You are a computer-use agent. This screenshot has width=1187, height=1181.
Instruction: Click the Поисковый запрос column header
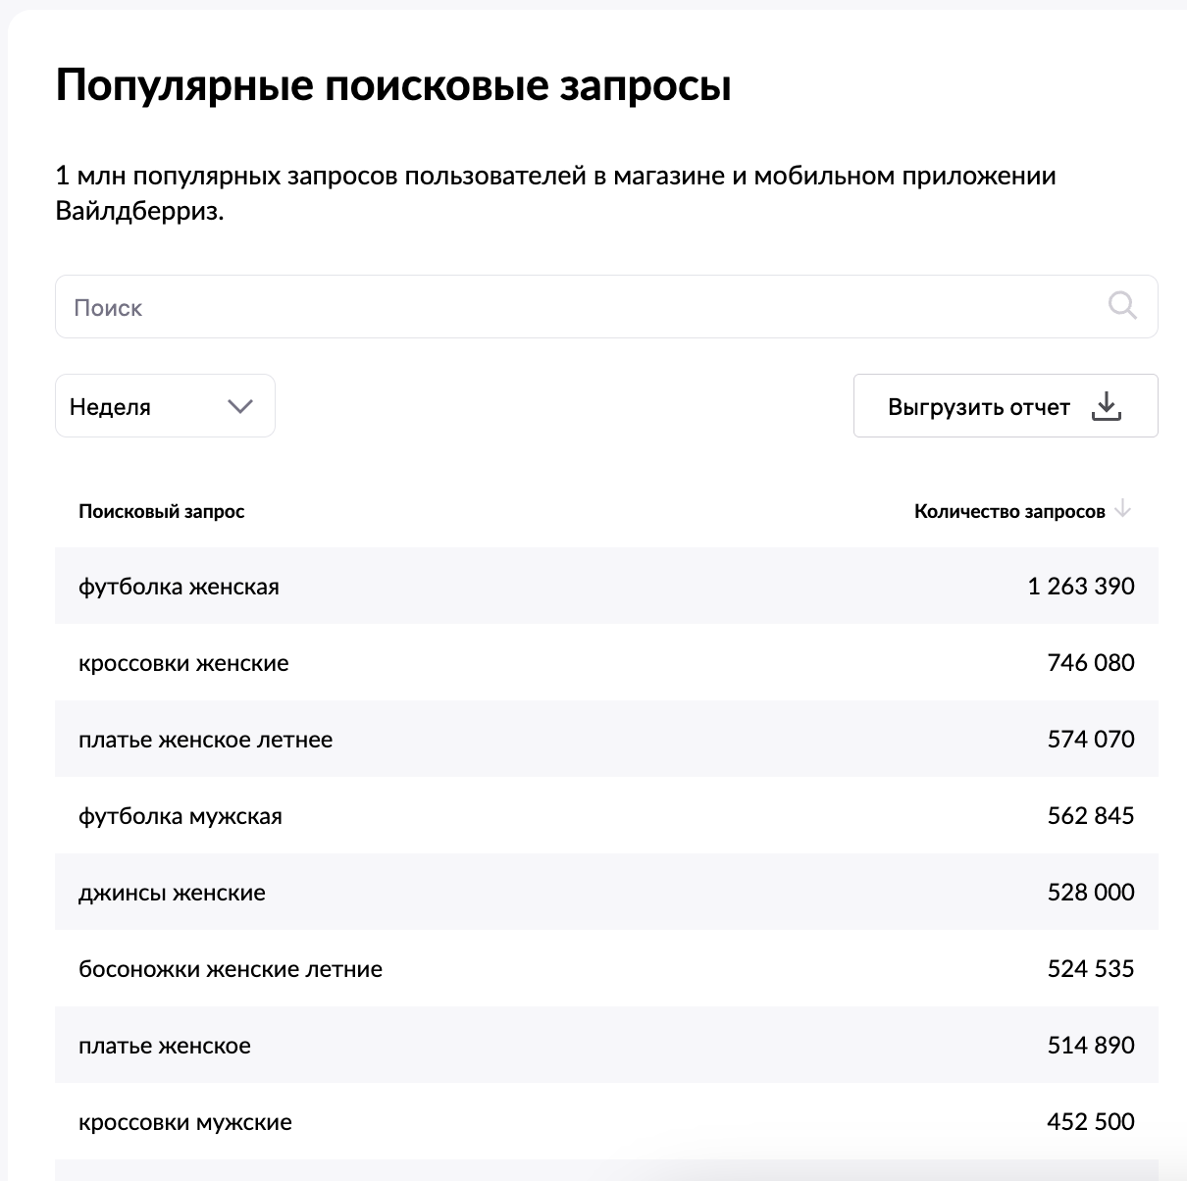pyautogui.click(x=162, y=511)
